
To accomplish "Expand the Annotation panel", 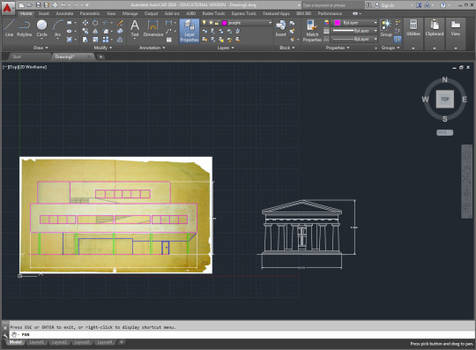I will click(x=152, y=48).
